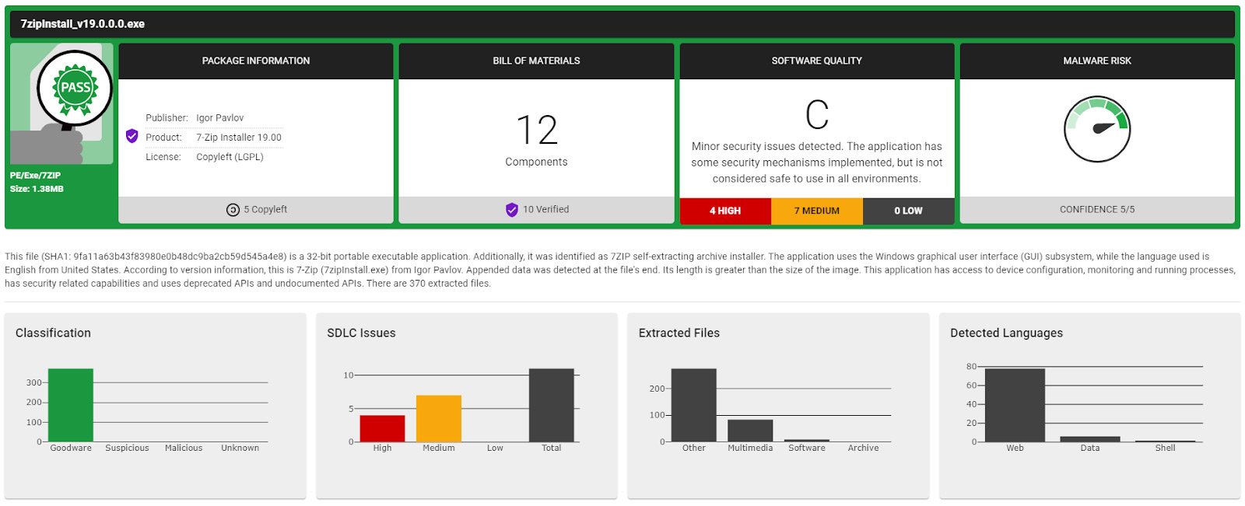Click the Components label
1245x506 pixels.
click(536, 162)
